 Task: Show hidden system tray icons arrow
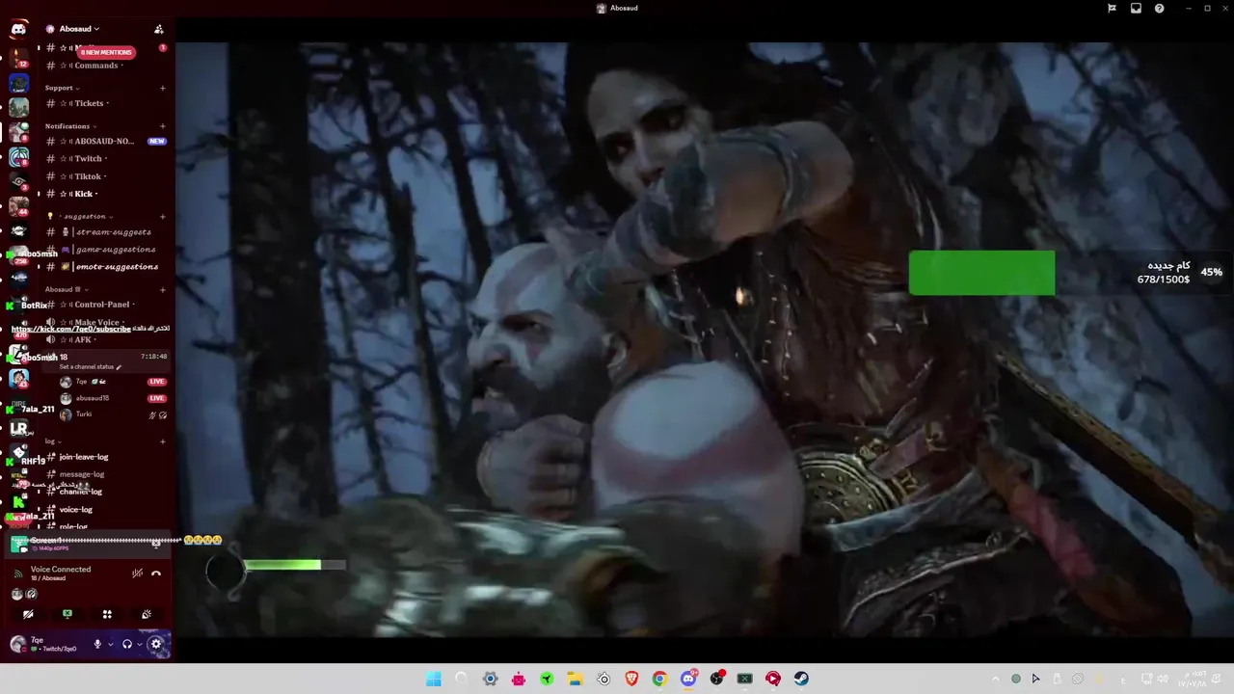(995, 679)
